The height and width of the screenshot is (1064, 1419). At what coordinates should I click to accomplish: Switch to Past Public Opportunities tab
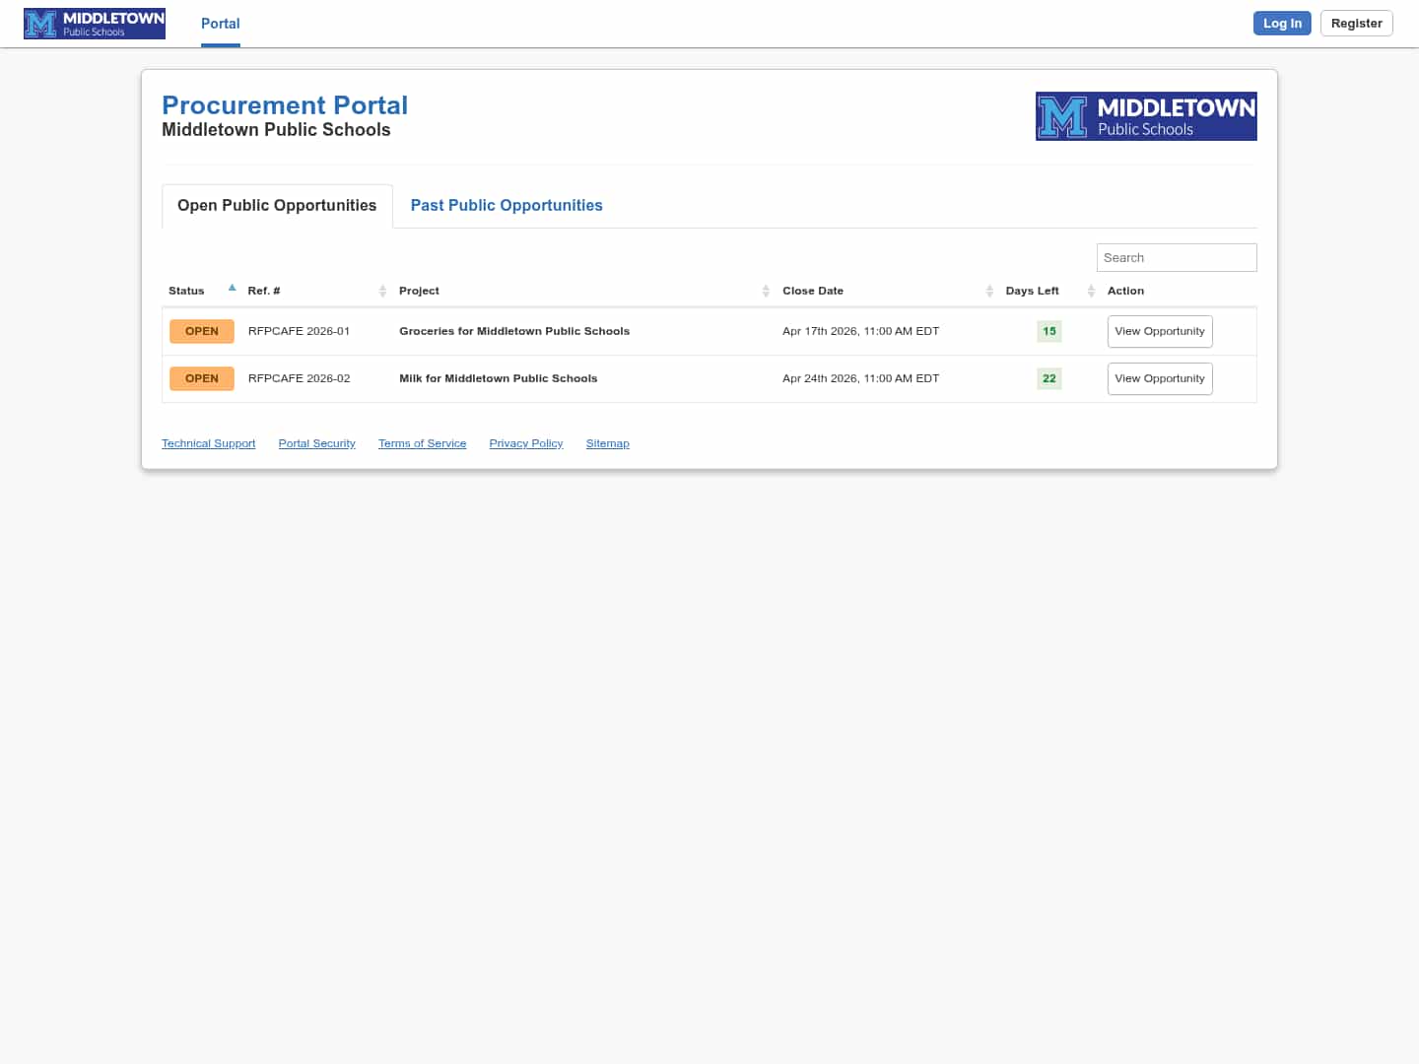coord(507,205)
